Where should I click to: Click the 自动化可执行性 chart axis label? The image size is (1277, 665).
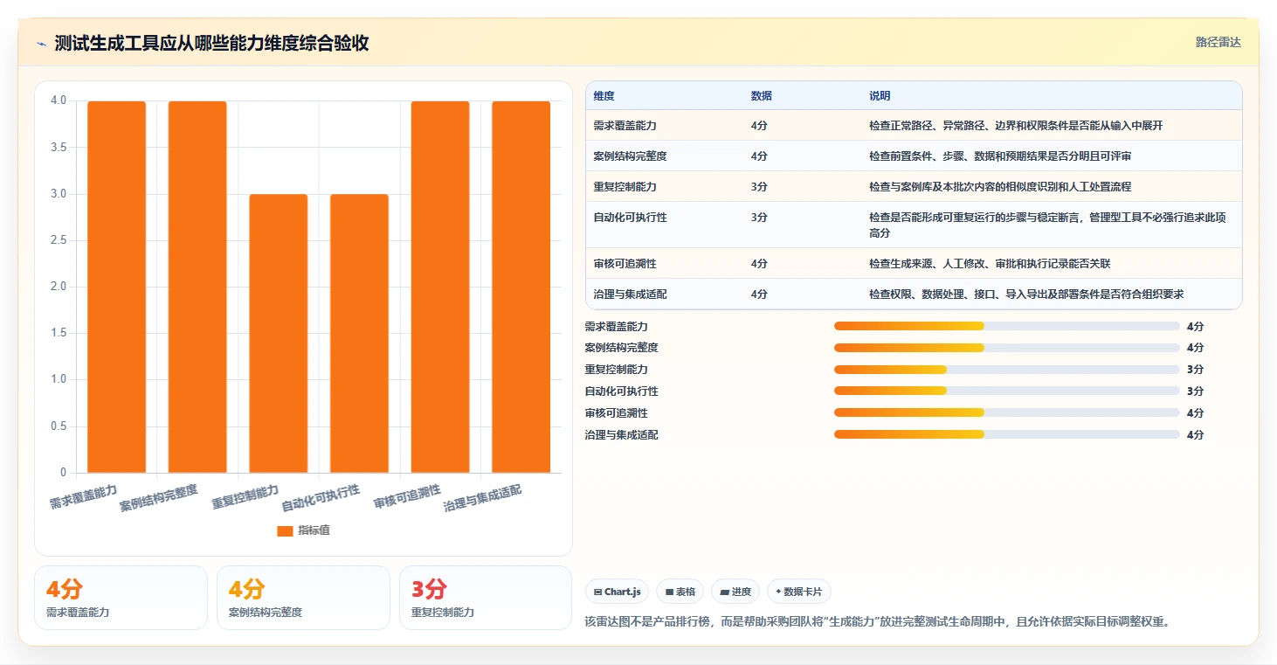[321, 499]
